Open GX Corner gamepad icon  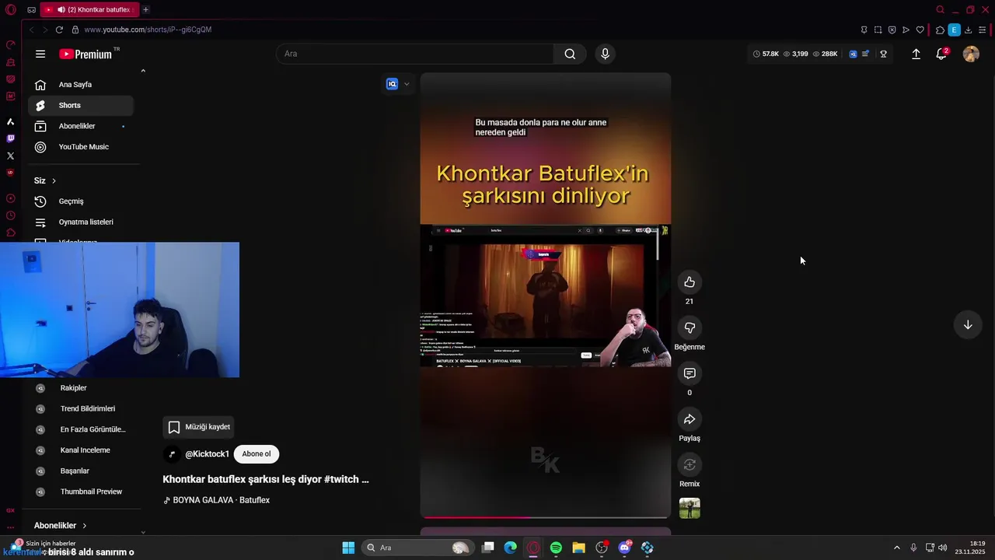(x=31, y=9)
